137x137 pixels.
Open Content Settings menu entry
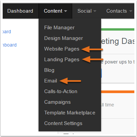pyautogui.click(x=63, y=123)
